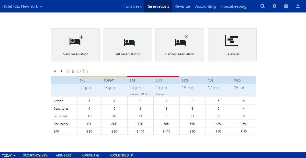The height and width of the screenshot is (158, 306).
Task: Click the 18 jun Wednesday date header
Action: click(x=240, y=88)
